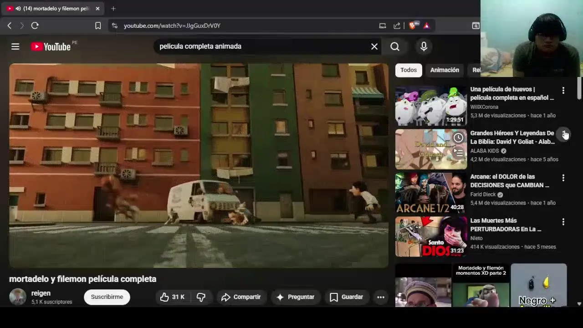Open options menu for Grandes Héroes Y Leyendas
The image size is (583, 328).
tap(564, 134)
